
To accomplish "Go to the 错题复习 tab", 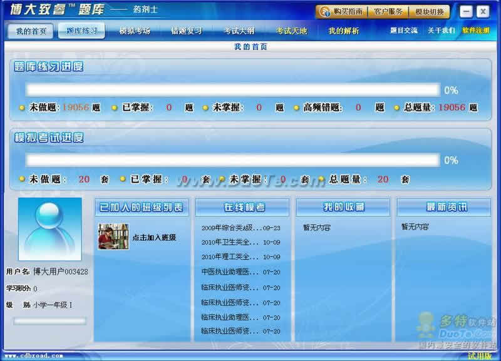I will coord(186,31).
